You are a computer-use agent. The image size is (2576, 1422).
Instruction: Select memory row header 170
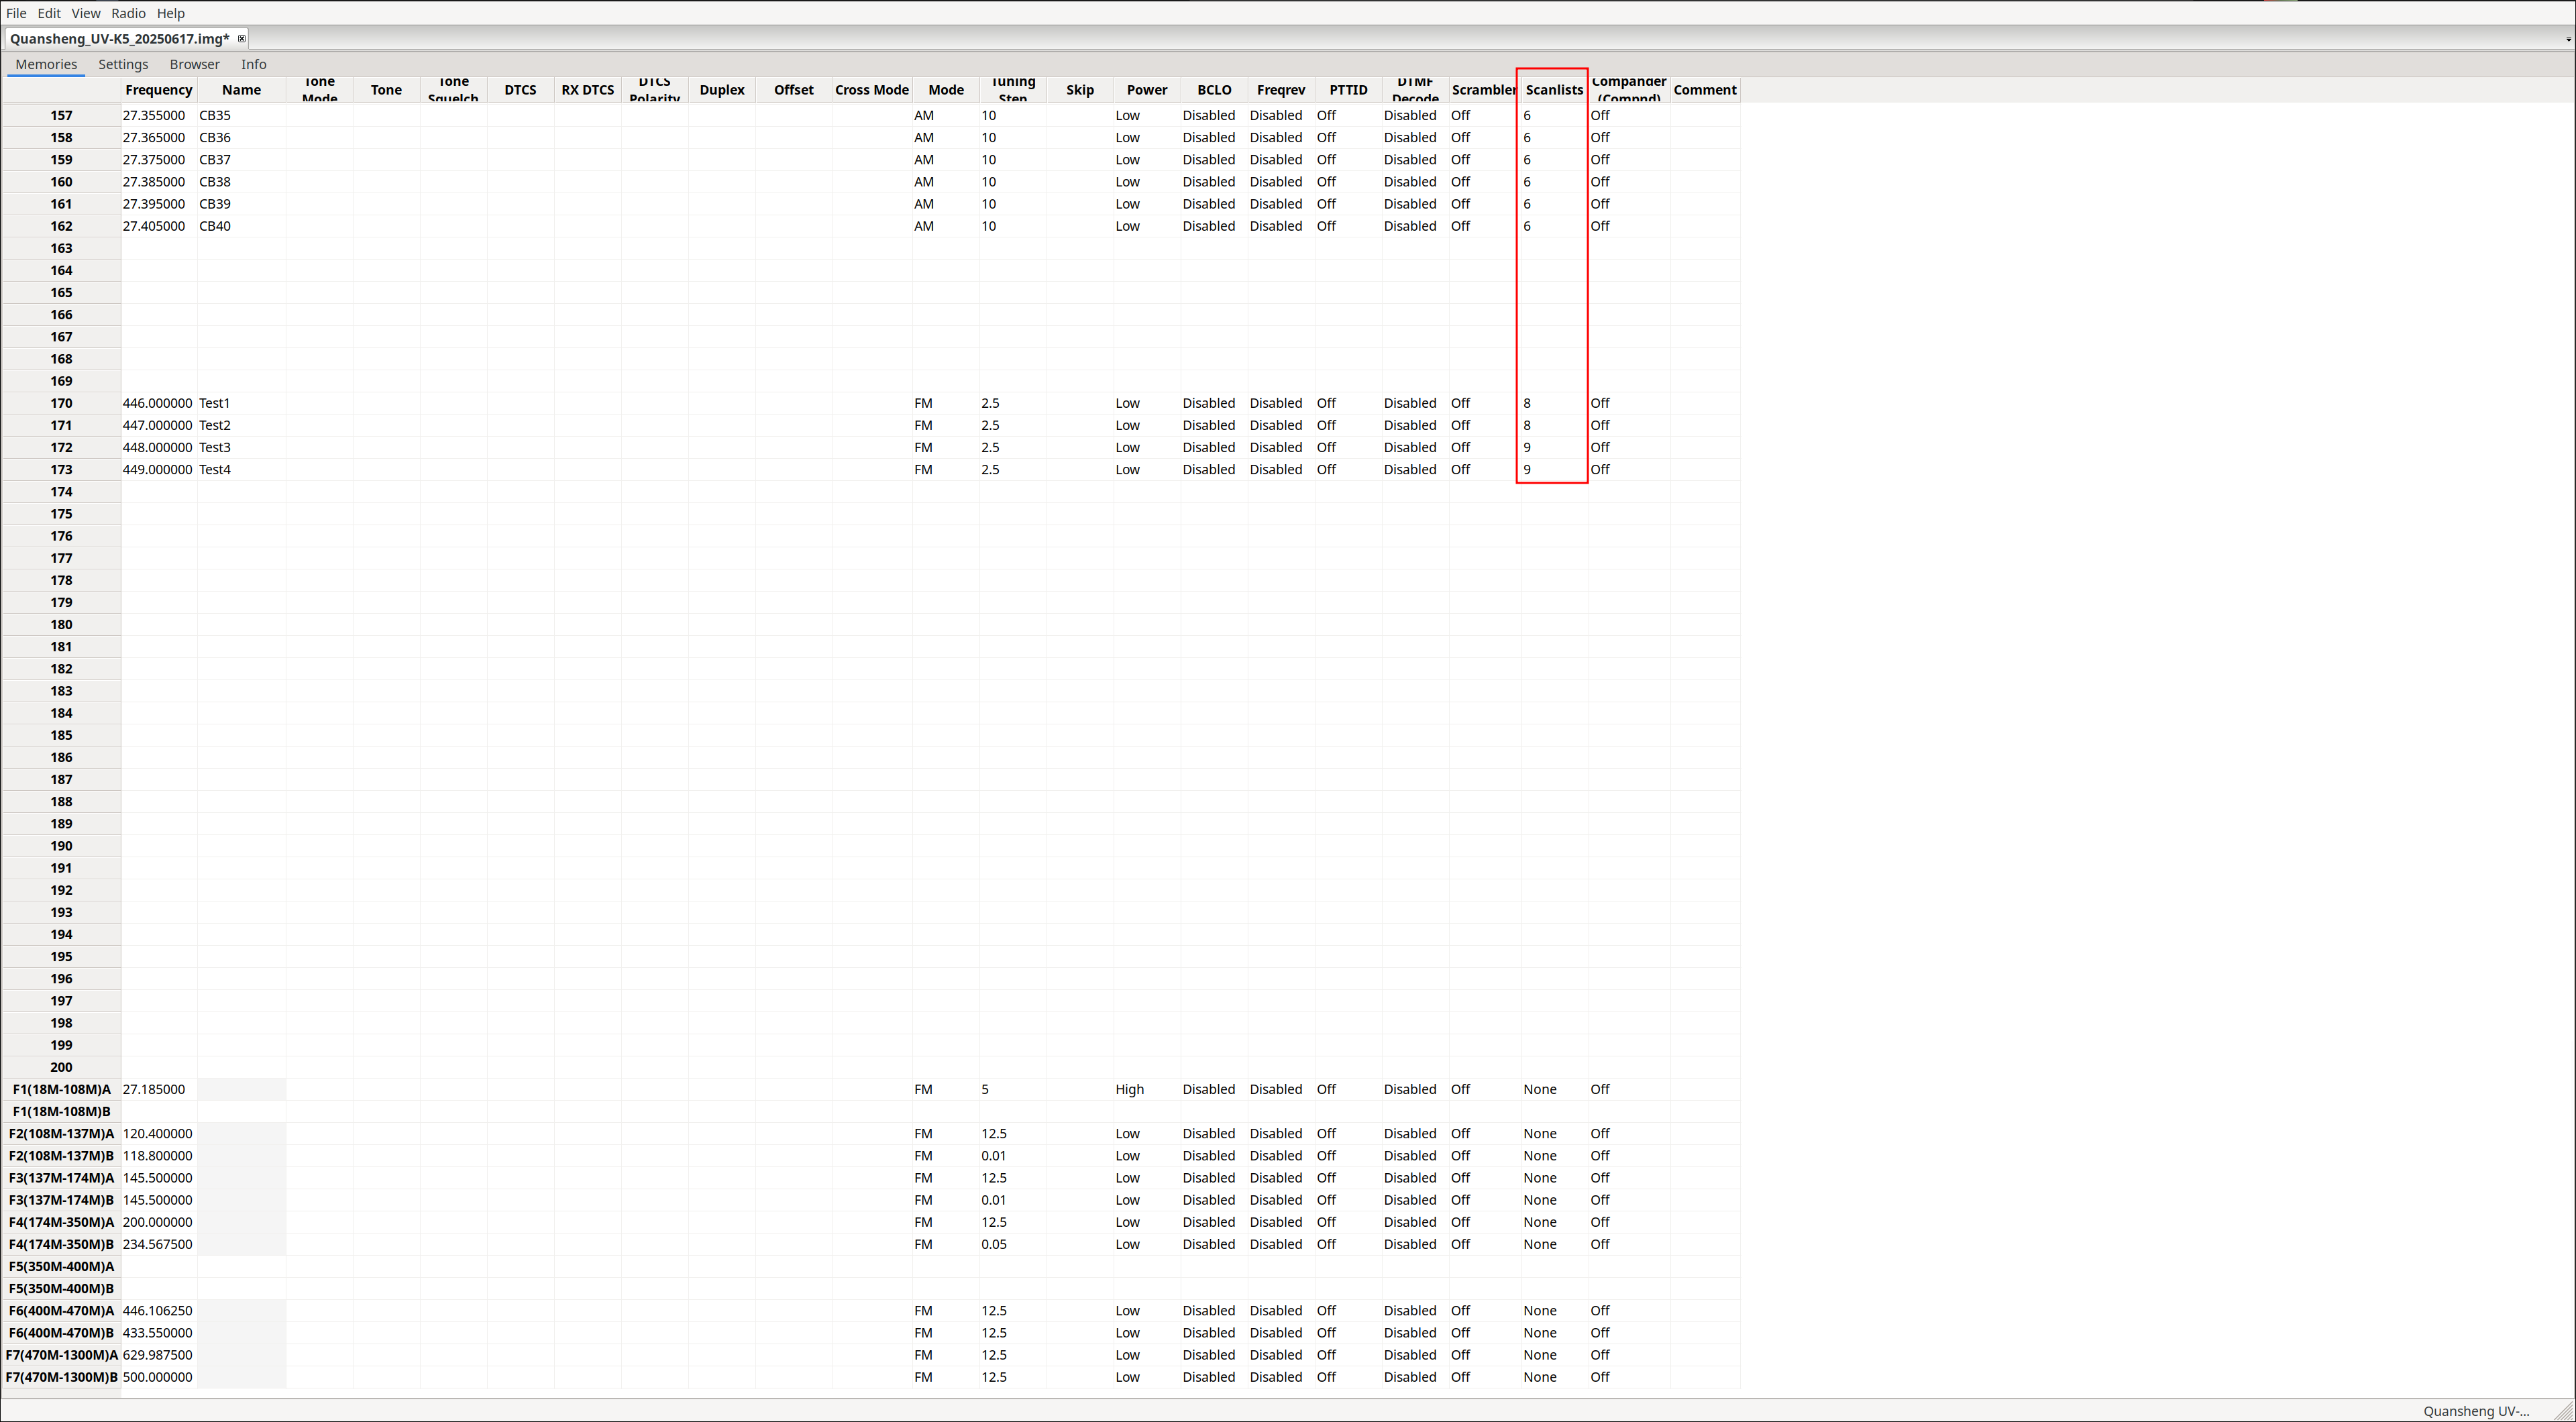[61, 403]
